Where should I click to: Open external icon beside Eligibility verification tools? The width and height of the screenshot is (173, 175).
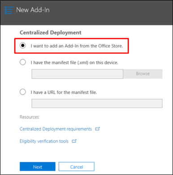coord(74,141)
